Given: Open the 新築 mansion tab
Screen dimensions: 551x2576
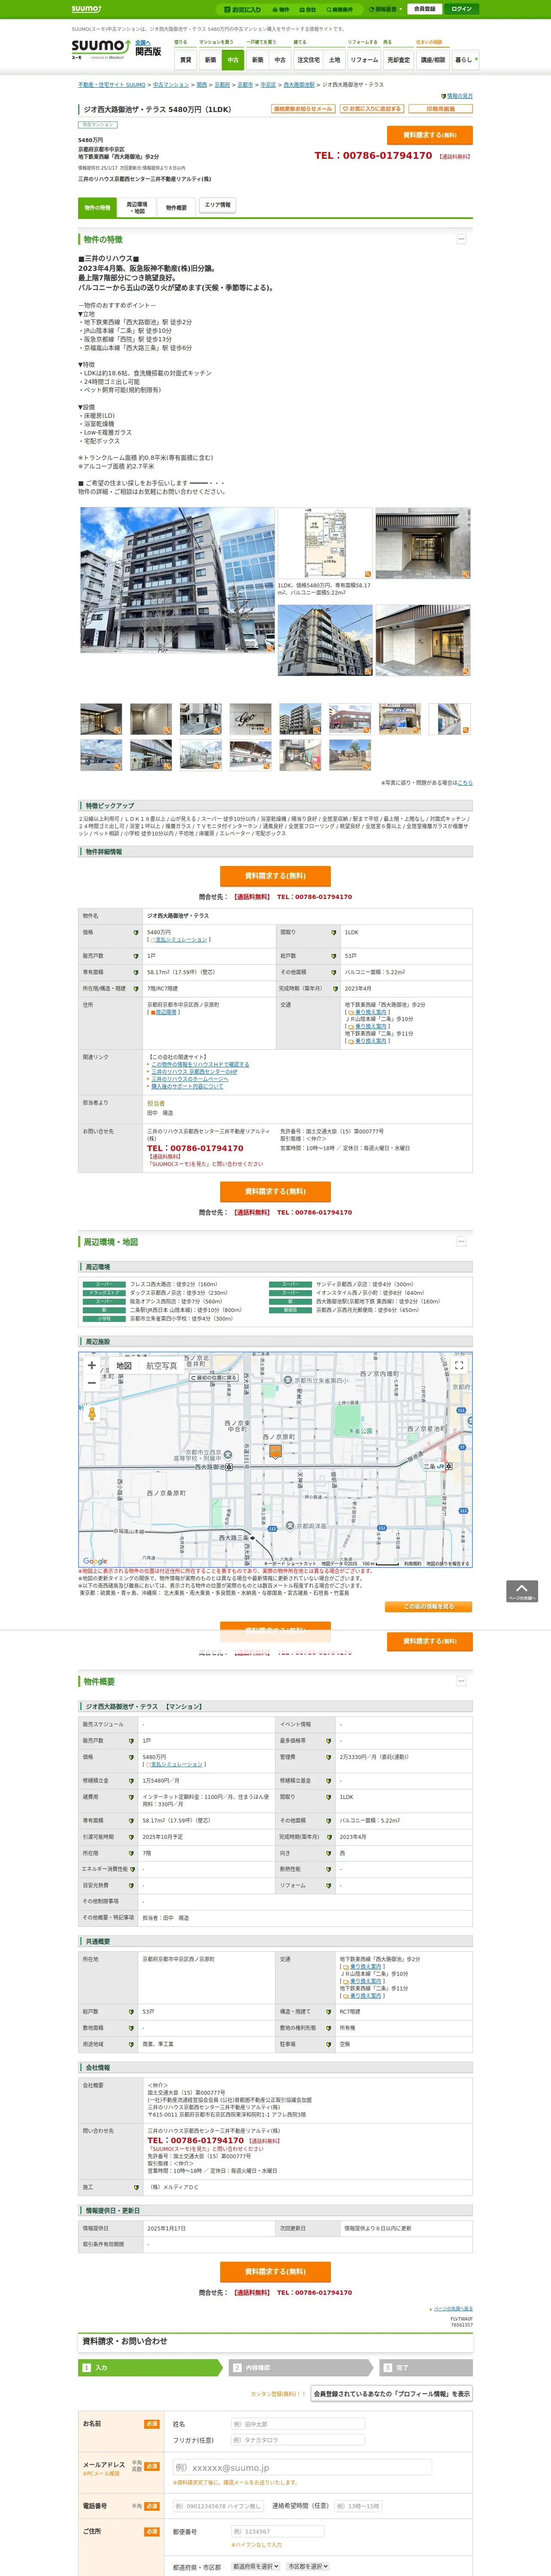Looking at the screenshot, I should [210, 60].
